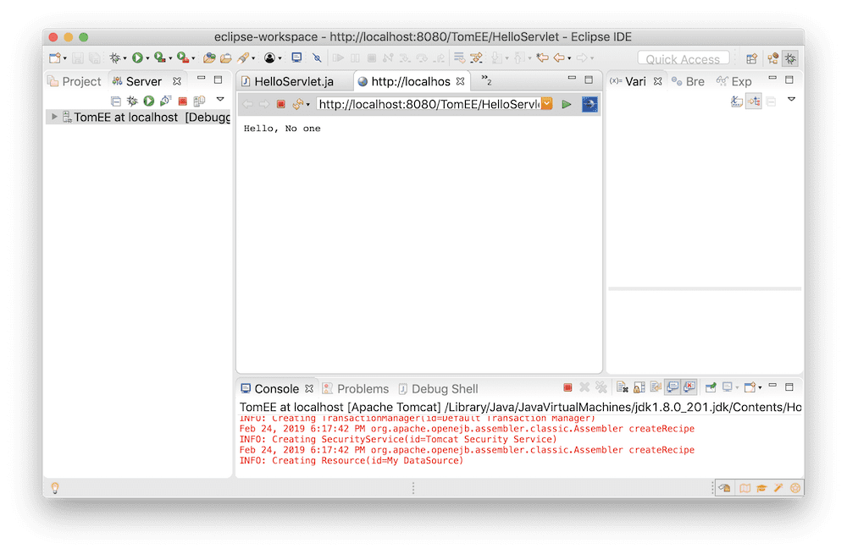The image size is (847, 554).
Task: Open the Servers view menu triangle
Action: coord(220,99)
